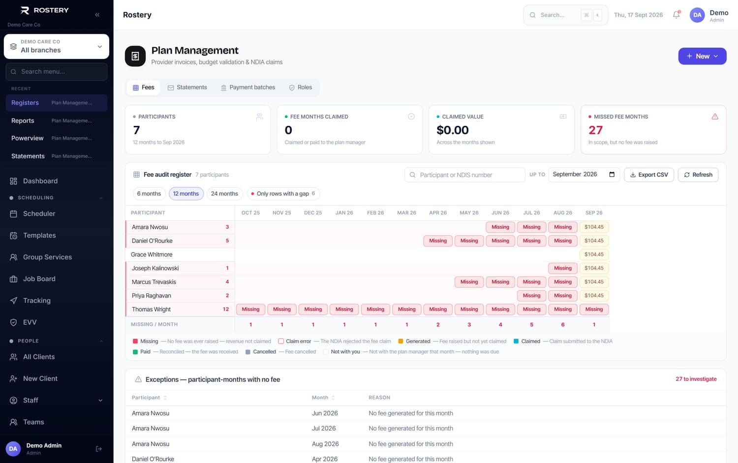Open the notifications bell
The image size is (738, 463).
(676, 15)
